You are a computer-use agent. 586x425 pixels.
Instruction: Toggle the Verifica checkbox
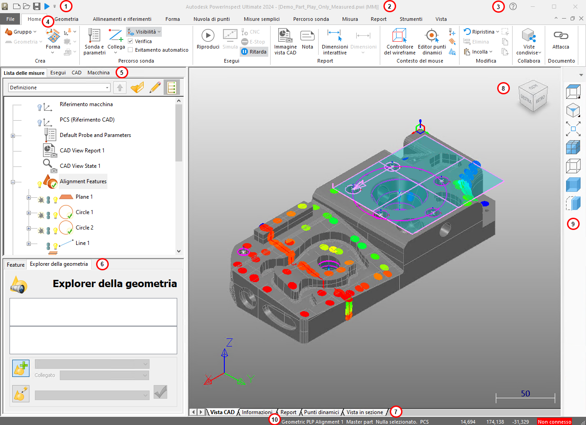131,41
